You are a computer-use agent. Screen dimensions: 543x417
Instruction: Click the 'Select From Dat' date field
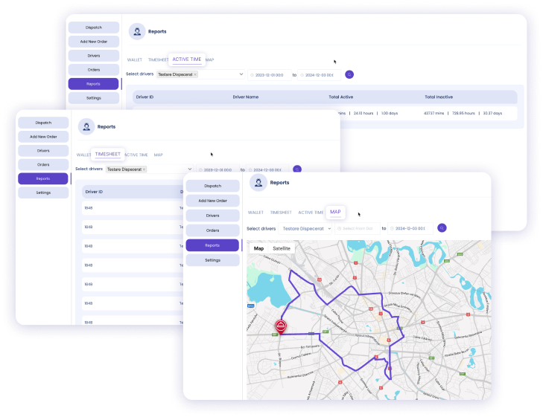point(357,228)
